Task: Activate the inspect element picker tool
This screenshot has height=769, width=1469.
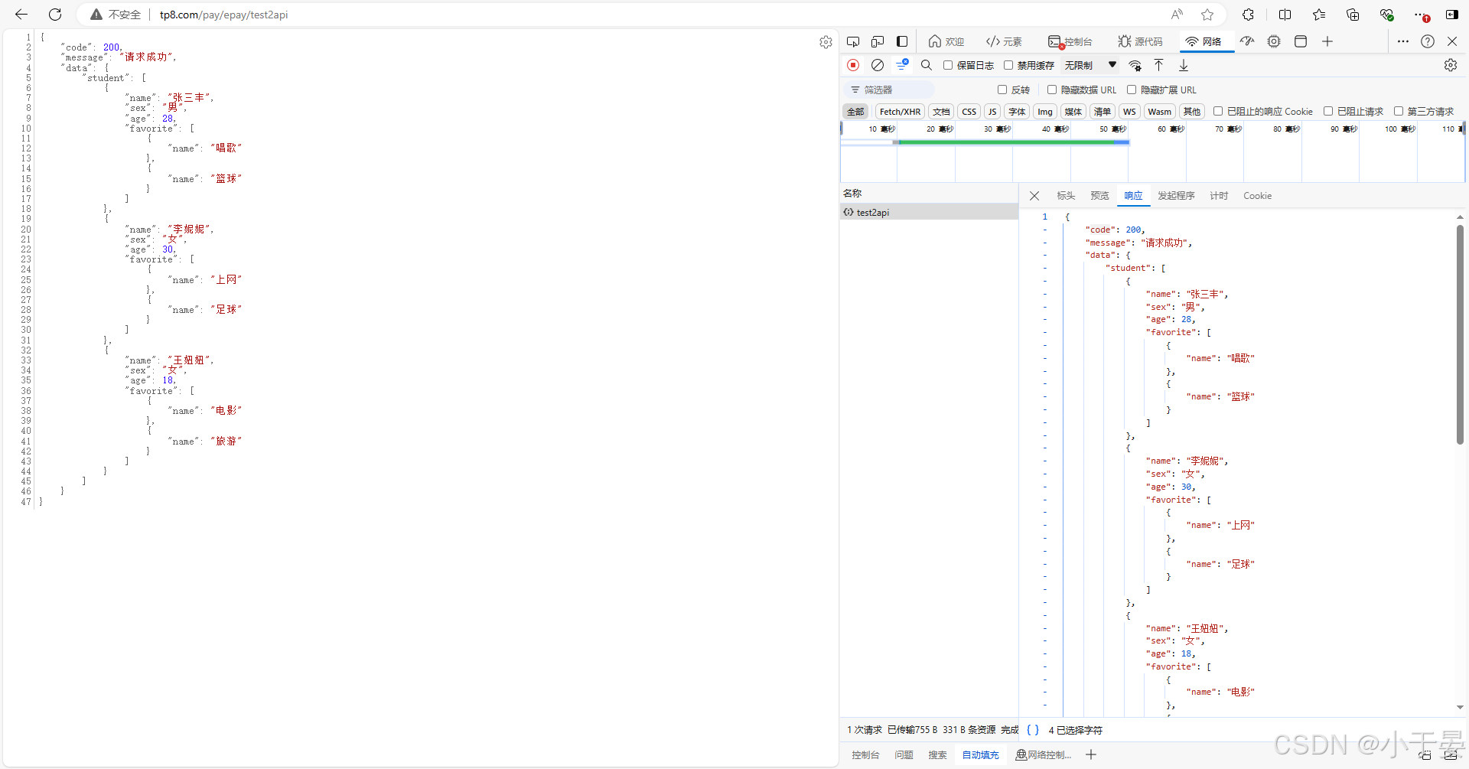Action: pos(853,41)
